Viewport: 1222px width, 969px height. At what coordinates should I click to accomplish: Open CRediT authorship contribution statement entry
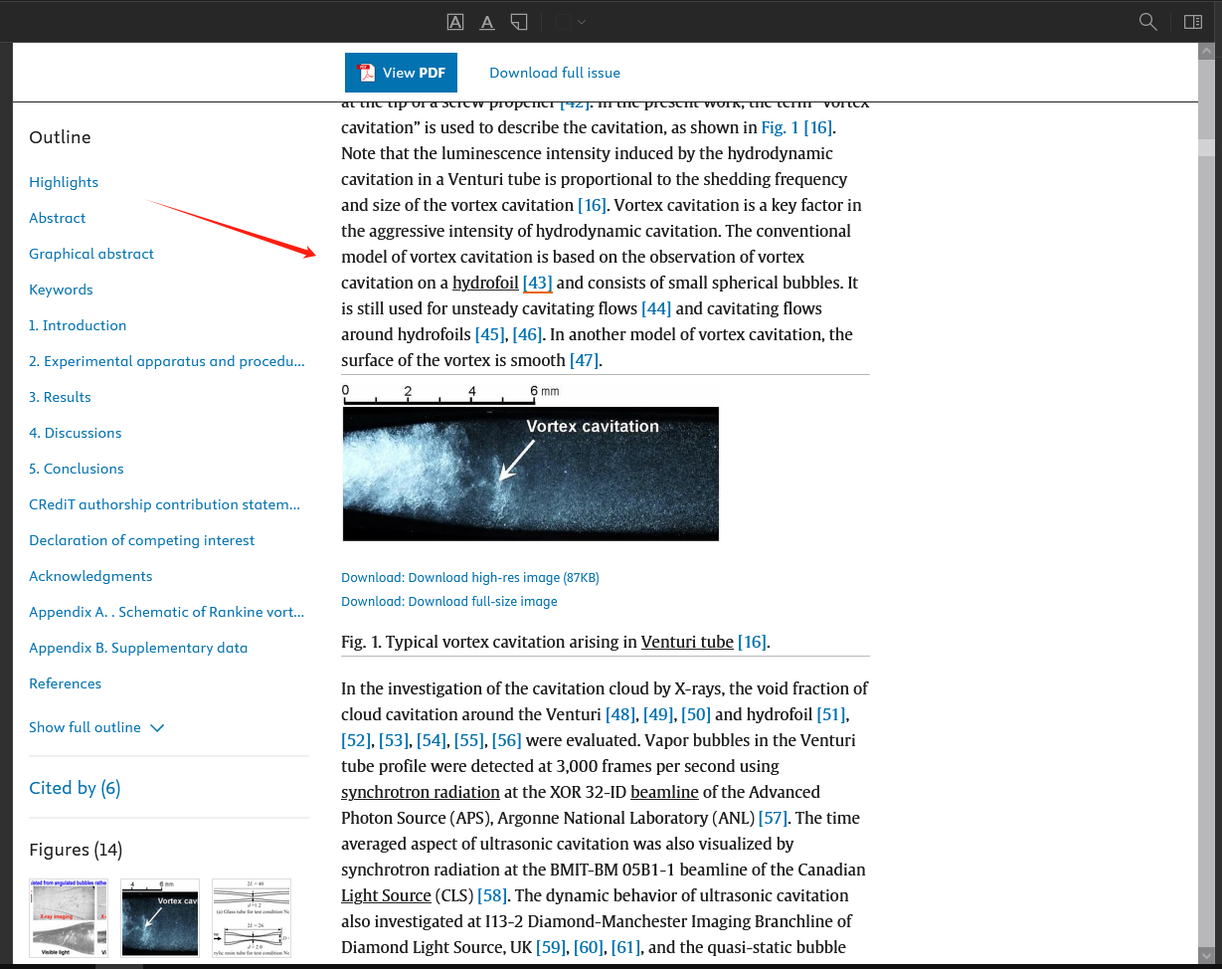[x=165, y=504]
